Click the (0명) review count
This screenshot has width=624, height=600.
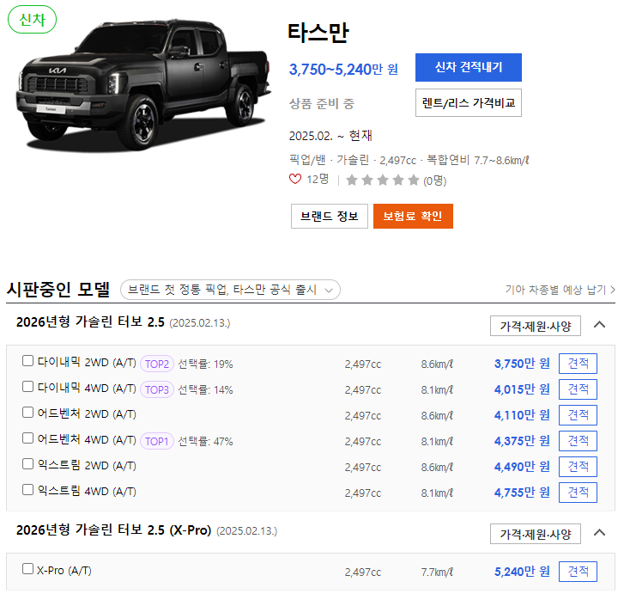pyautogui.click(x=434, y=181)
